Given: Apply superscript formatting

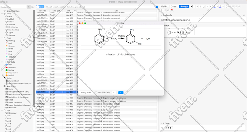Looking at the screenshot, I should (x=207, y=7).
